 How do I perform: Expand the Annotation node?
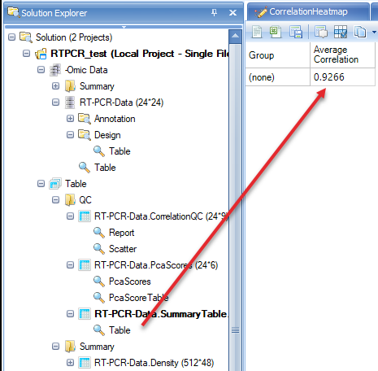click(70, 119)
